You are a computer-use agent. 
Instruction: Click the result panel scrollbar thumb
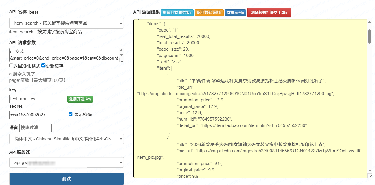click(370, 37)
